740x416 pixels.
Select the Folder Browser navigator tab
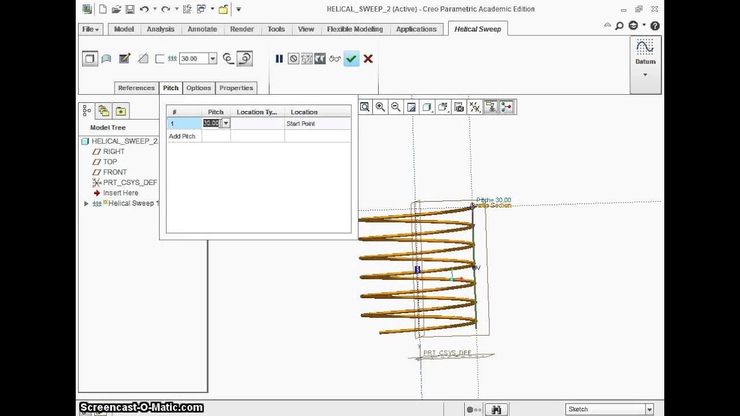(103, 111)
